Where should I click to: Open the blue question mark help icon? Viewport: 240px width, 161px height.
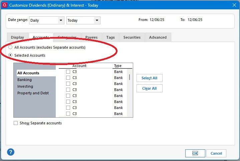[11, 152]
